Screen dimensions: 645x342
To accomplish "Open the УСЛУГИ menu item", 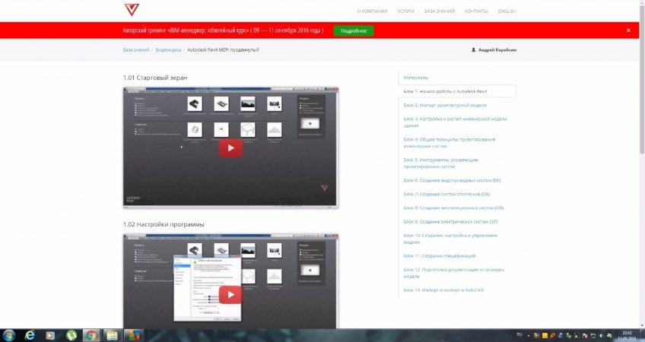I will pos(405,11).
